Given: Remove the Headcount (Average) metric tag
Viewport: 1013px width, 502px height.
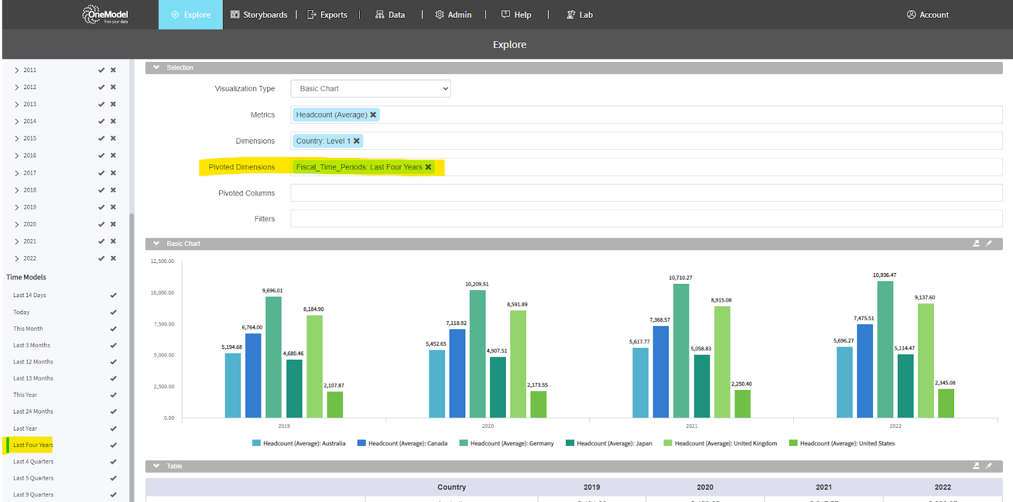Looking at the screenshot, I should 373,115.
